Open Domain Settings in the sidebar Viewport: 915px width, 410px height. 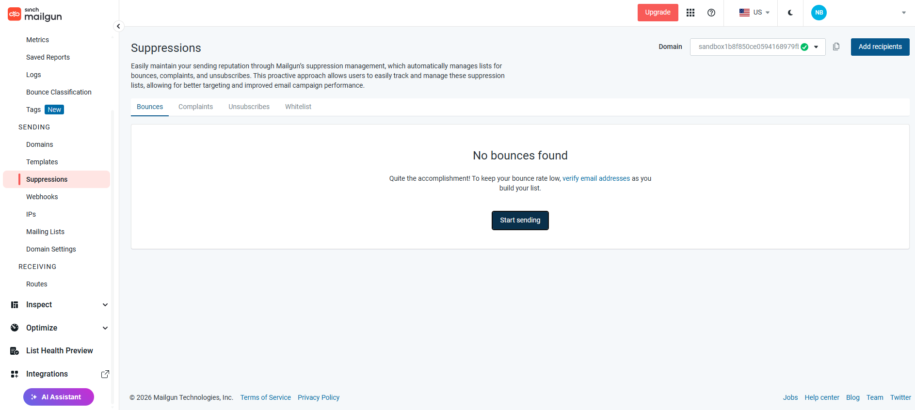coord(51,249)
